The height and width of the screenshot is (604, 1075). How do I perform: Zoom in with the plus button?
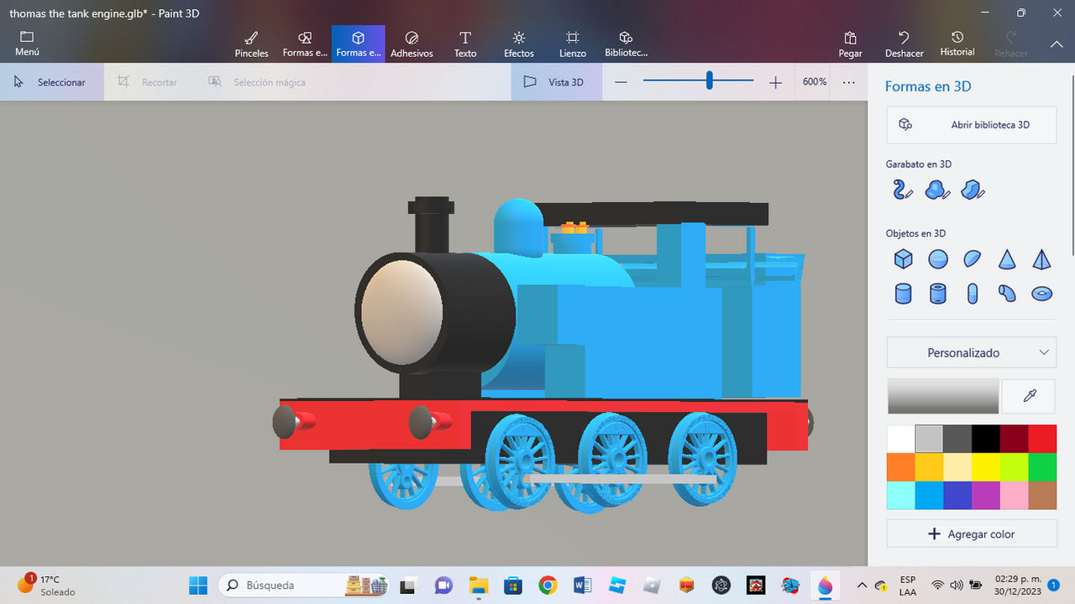tap(775, 82)
